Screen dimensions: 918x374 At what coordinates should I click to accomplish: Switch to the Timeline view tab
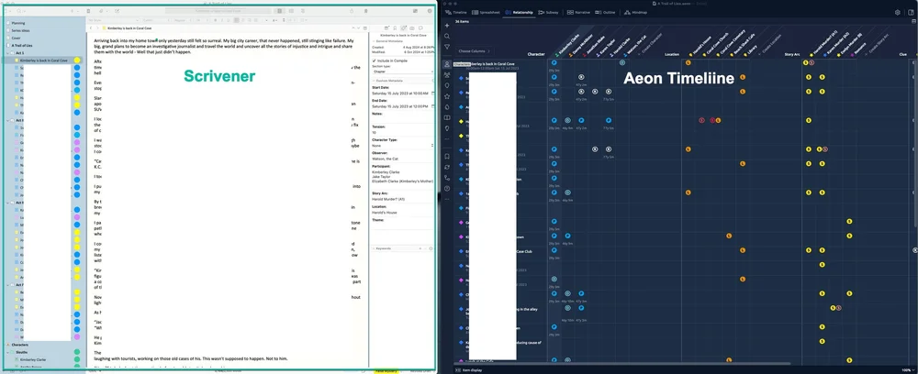click(x=456, y=12)
